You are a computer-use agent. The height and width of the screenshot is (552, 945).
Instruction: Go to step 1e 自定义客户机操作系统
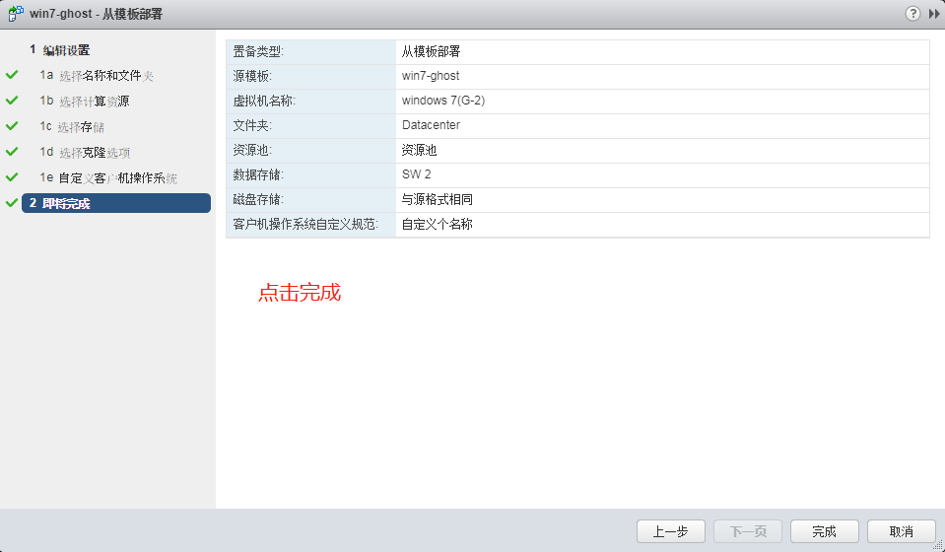point(108,177)
